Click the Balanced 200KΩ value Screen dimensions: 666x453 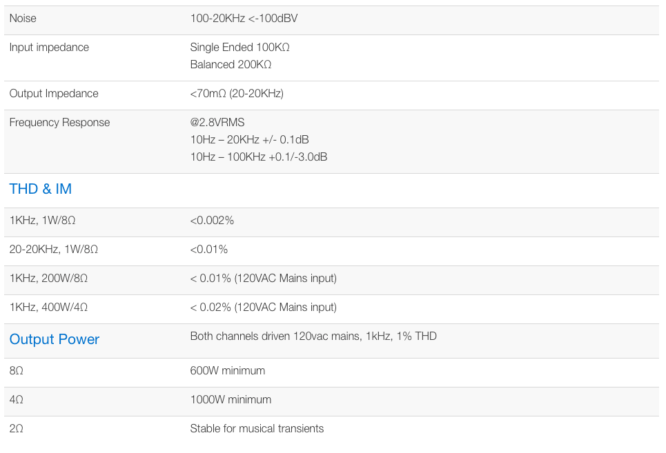coord(231,65)
